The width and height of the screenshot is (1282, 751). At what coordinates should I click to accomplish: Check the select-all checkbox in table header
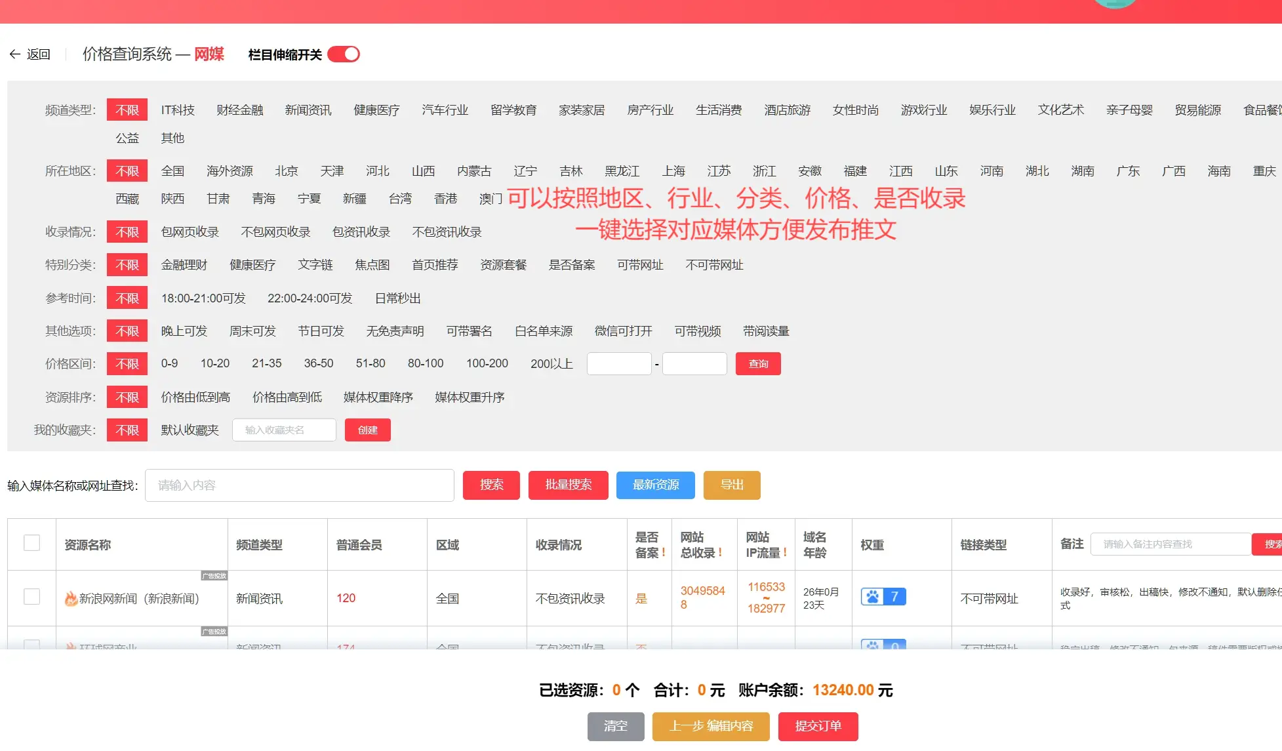31,543
